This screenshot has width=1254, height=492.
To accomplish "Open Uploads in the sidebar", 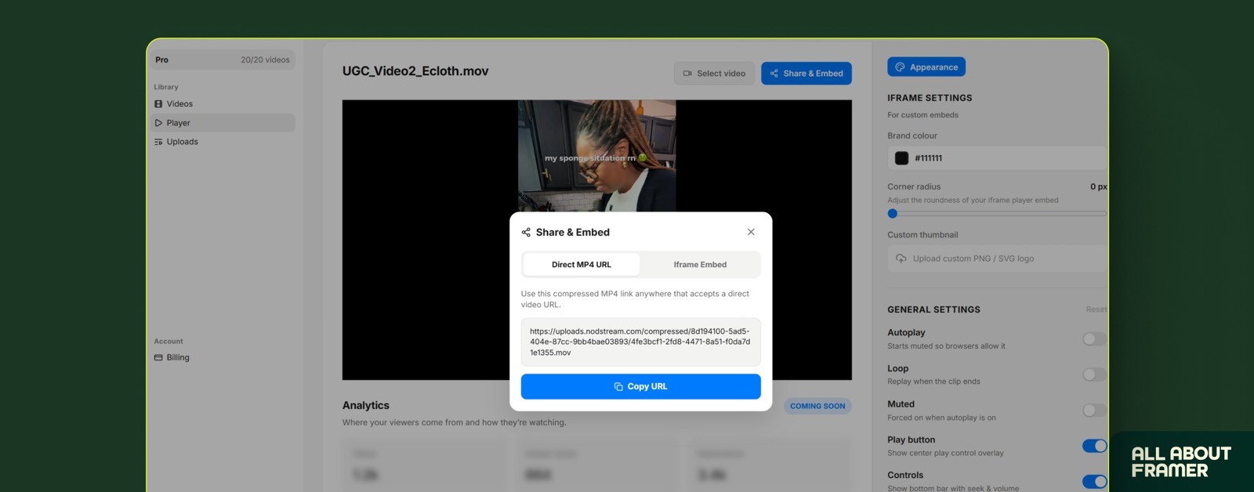I will 223,142.
